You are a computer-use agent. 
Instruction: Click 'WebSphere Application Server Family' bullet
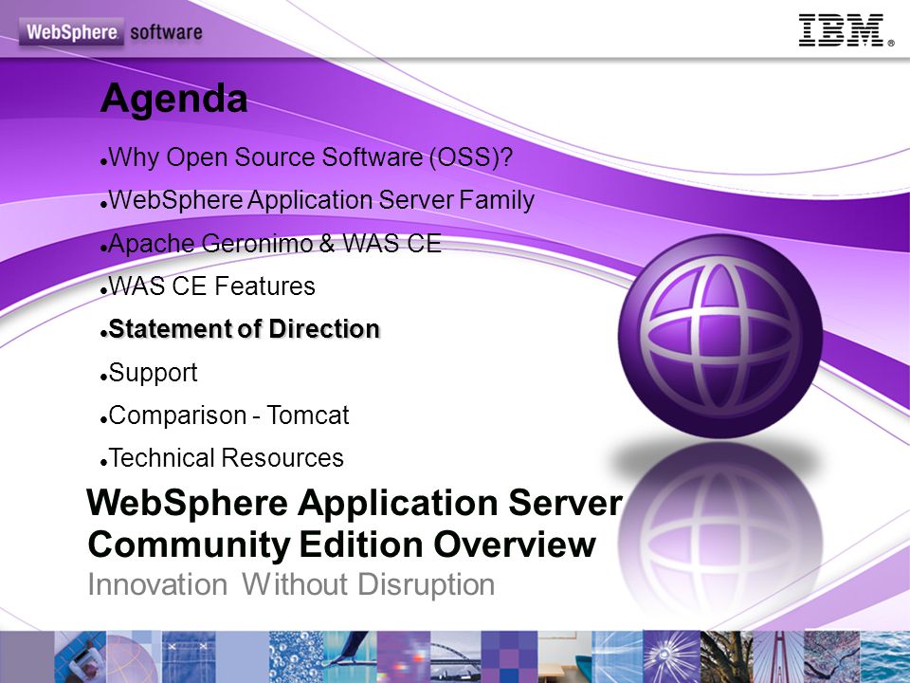click(317, 200)
